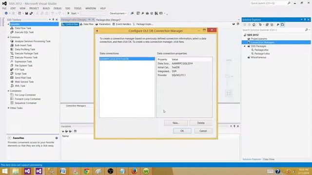Open Firefox from the taskbar
Screen dimensions: 312x175
click(x=135, y=171)
